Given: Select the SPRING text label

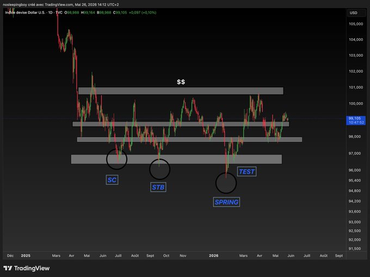Looking at the screenshot, I should click(226, 202).
